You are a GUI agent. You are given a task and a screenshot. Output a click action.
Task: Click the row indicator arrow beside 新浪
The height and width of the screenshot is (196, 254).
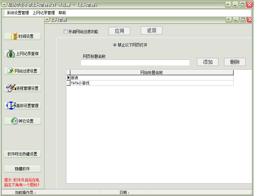pos(68,78)
